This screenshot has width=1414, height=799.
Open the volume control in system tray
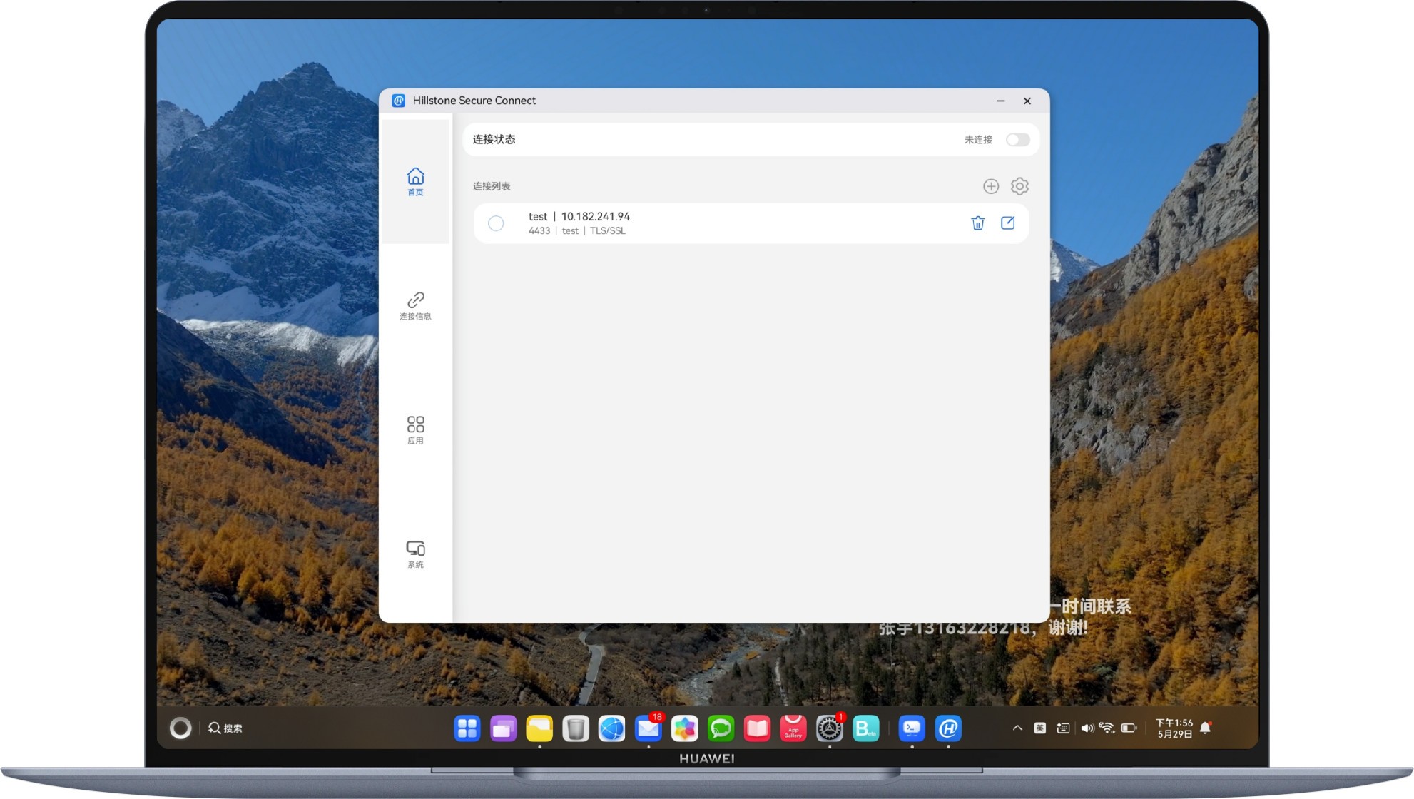[x=1087, y=728]
